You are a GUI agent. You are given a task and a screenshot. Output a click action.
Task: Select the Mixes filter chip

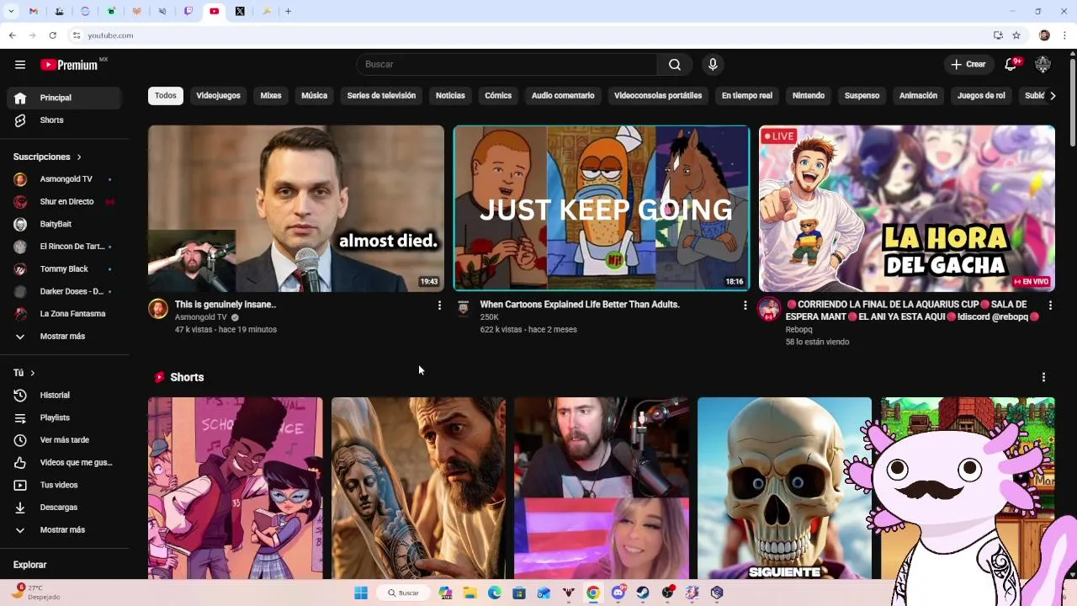271,96
